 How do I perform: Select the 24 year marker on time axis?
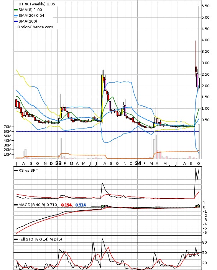(138, 163)
